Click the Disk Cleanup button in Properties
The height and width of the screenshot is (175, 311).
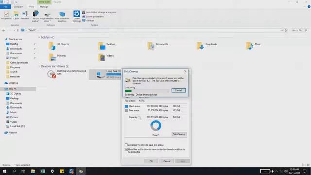click(x=179, y=134)
